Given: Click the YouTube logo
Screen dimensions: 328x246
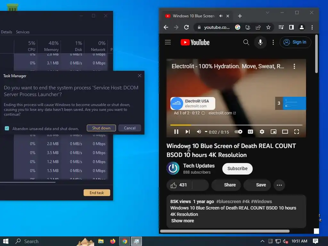Looking at the screenshot, I should pyautogui.click(x=195, y=43).
